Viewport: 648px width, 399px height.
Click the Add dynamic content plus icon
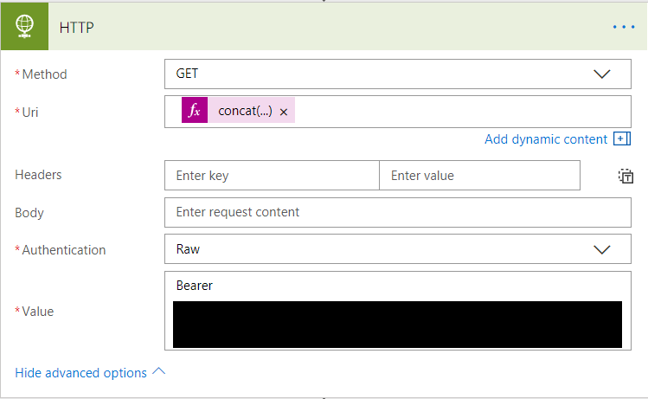tap(621, 139)
